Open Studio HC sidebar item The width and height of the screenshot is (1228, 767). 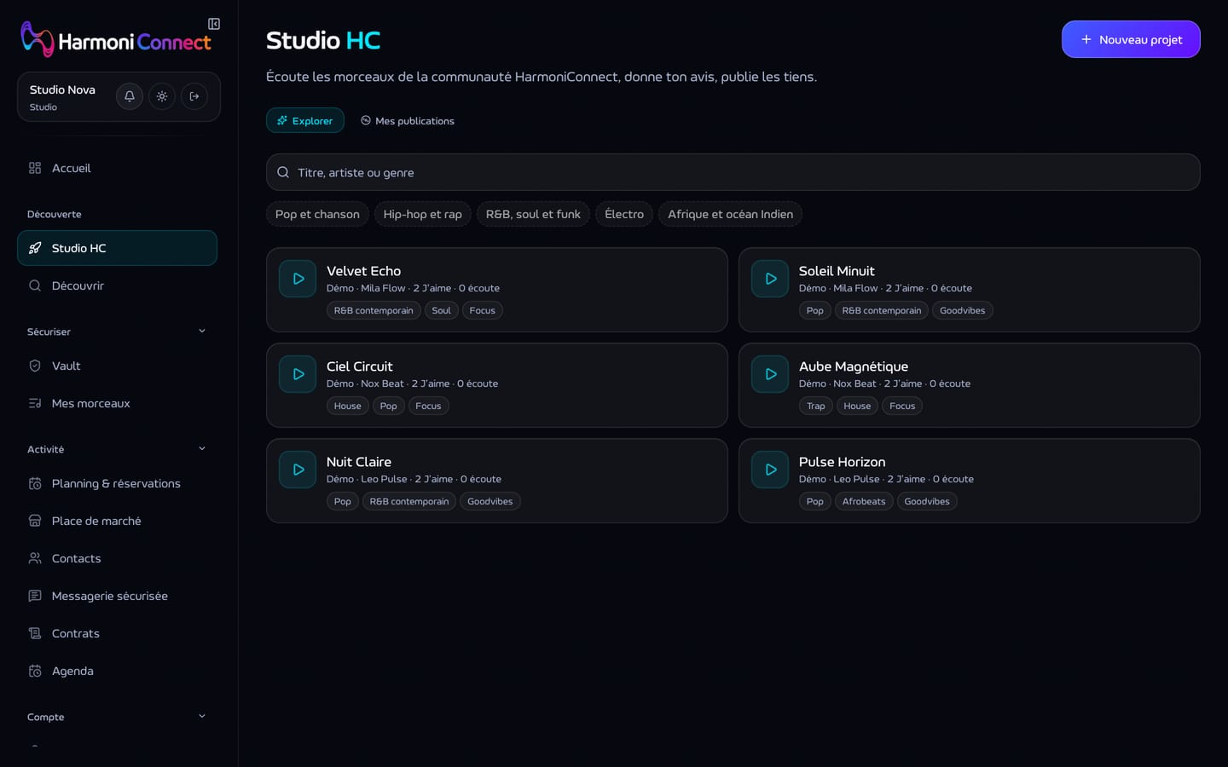click(117, 248)
